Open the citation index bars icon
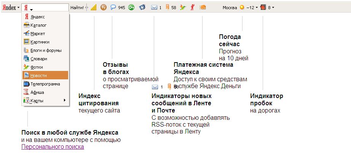Viewport: 351px width, 156px height. click(x=94, y=8)
